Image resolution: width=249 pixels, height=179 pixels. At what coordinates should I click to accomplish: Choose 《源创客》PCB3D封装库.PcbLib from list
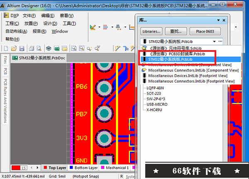coord(191,54)
